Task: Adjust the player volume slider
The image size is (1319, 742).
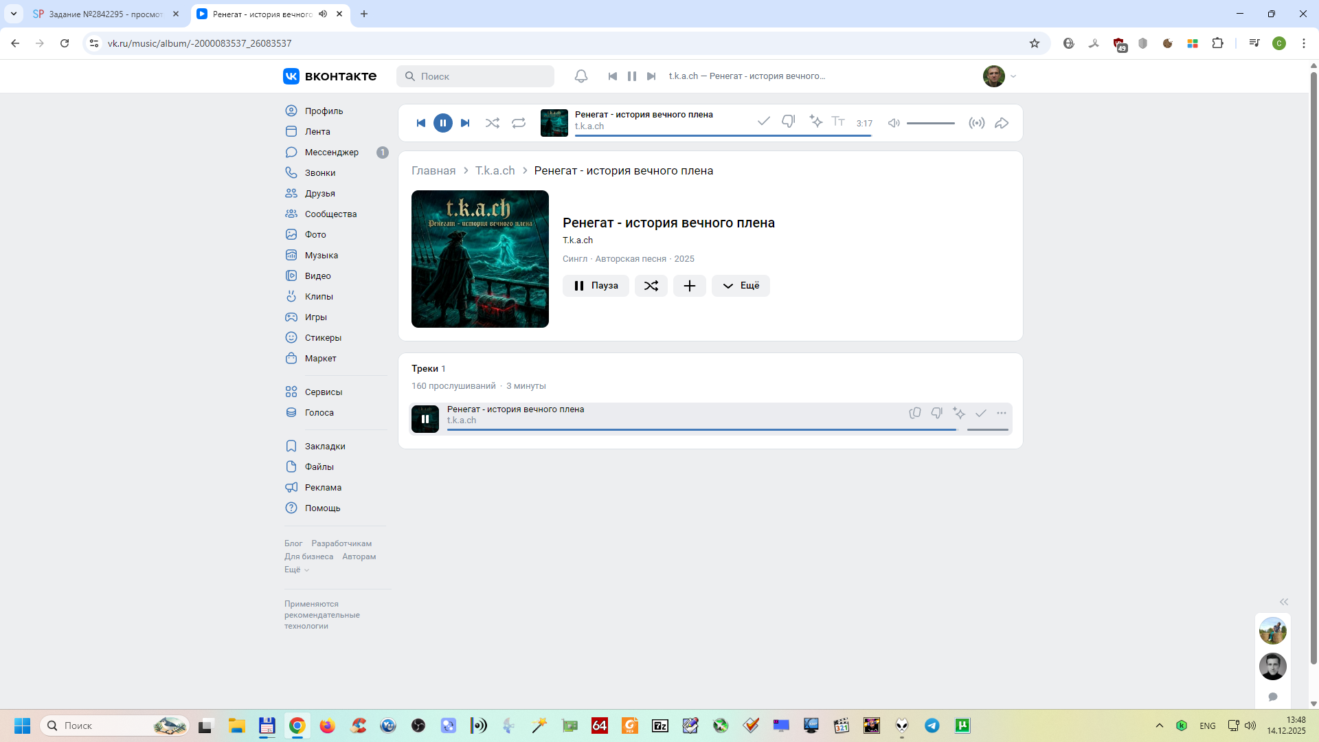Action: click(931, 123)
